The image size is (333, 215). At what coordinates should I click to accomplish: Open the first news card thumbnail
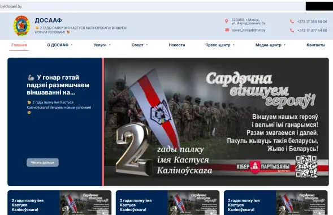coord(85,203)
